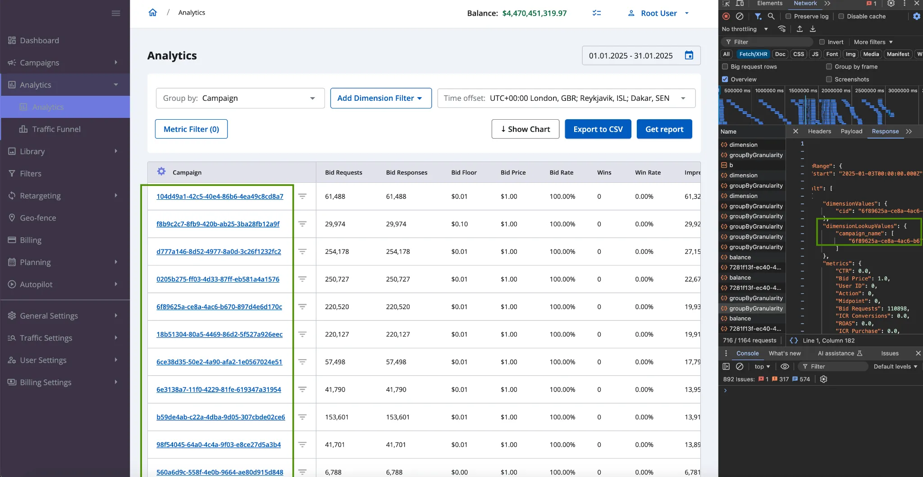The width and height of the screenshot is (923, 477).
Task: Open the date range calendar icon
Action: coord(689,55)
